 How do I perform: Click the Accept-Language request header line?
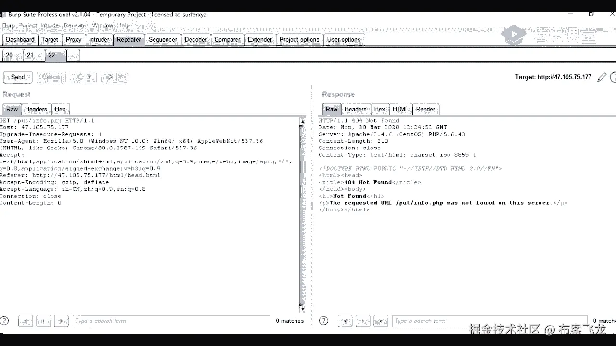tap(73, 189)
